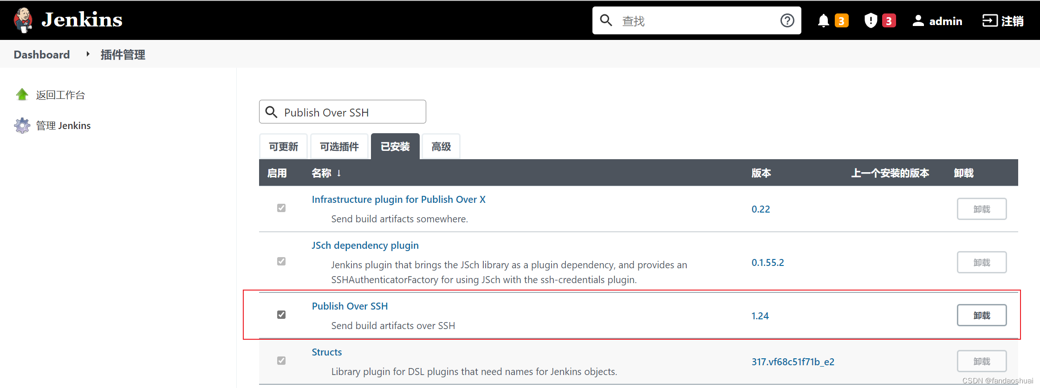Open the security warnings shield icon
This screenshot has width=1040, height=388.
pos(871,20)
